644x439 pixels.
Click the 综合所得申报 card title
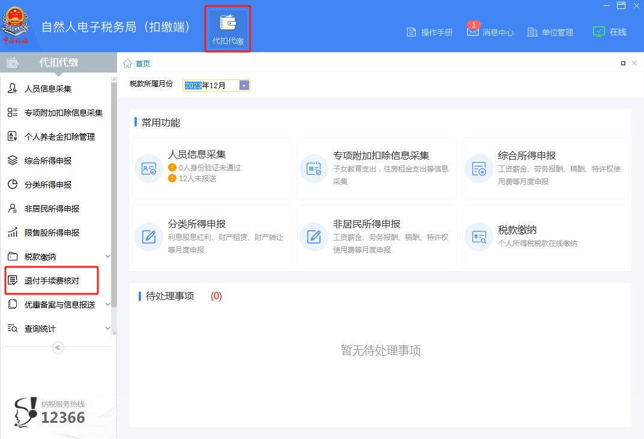coord(527,155)
